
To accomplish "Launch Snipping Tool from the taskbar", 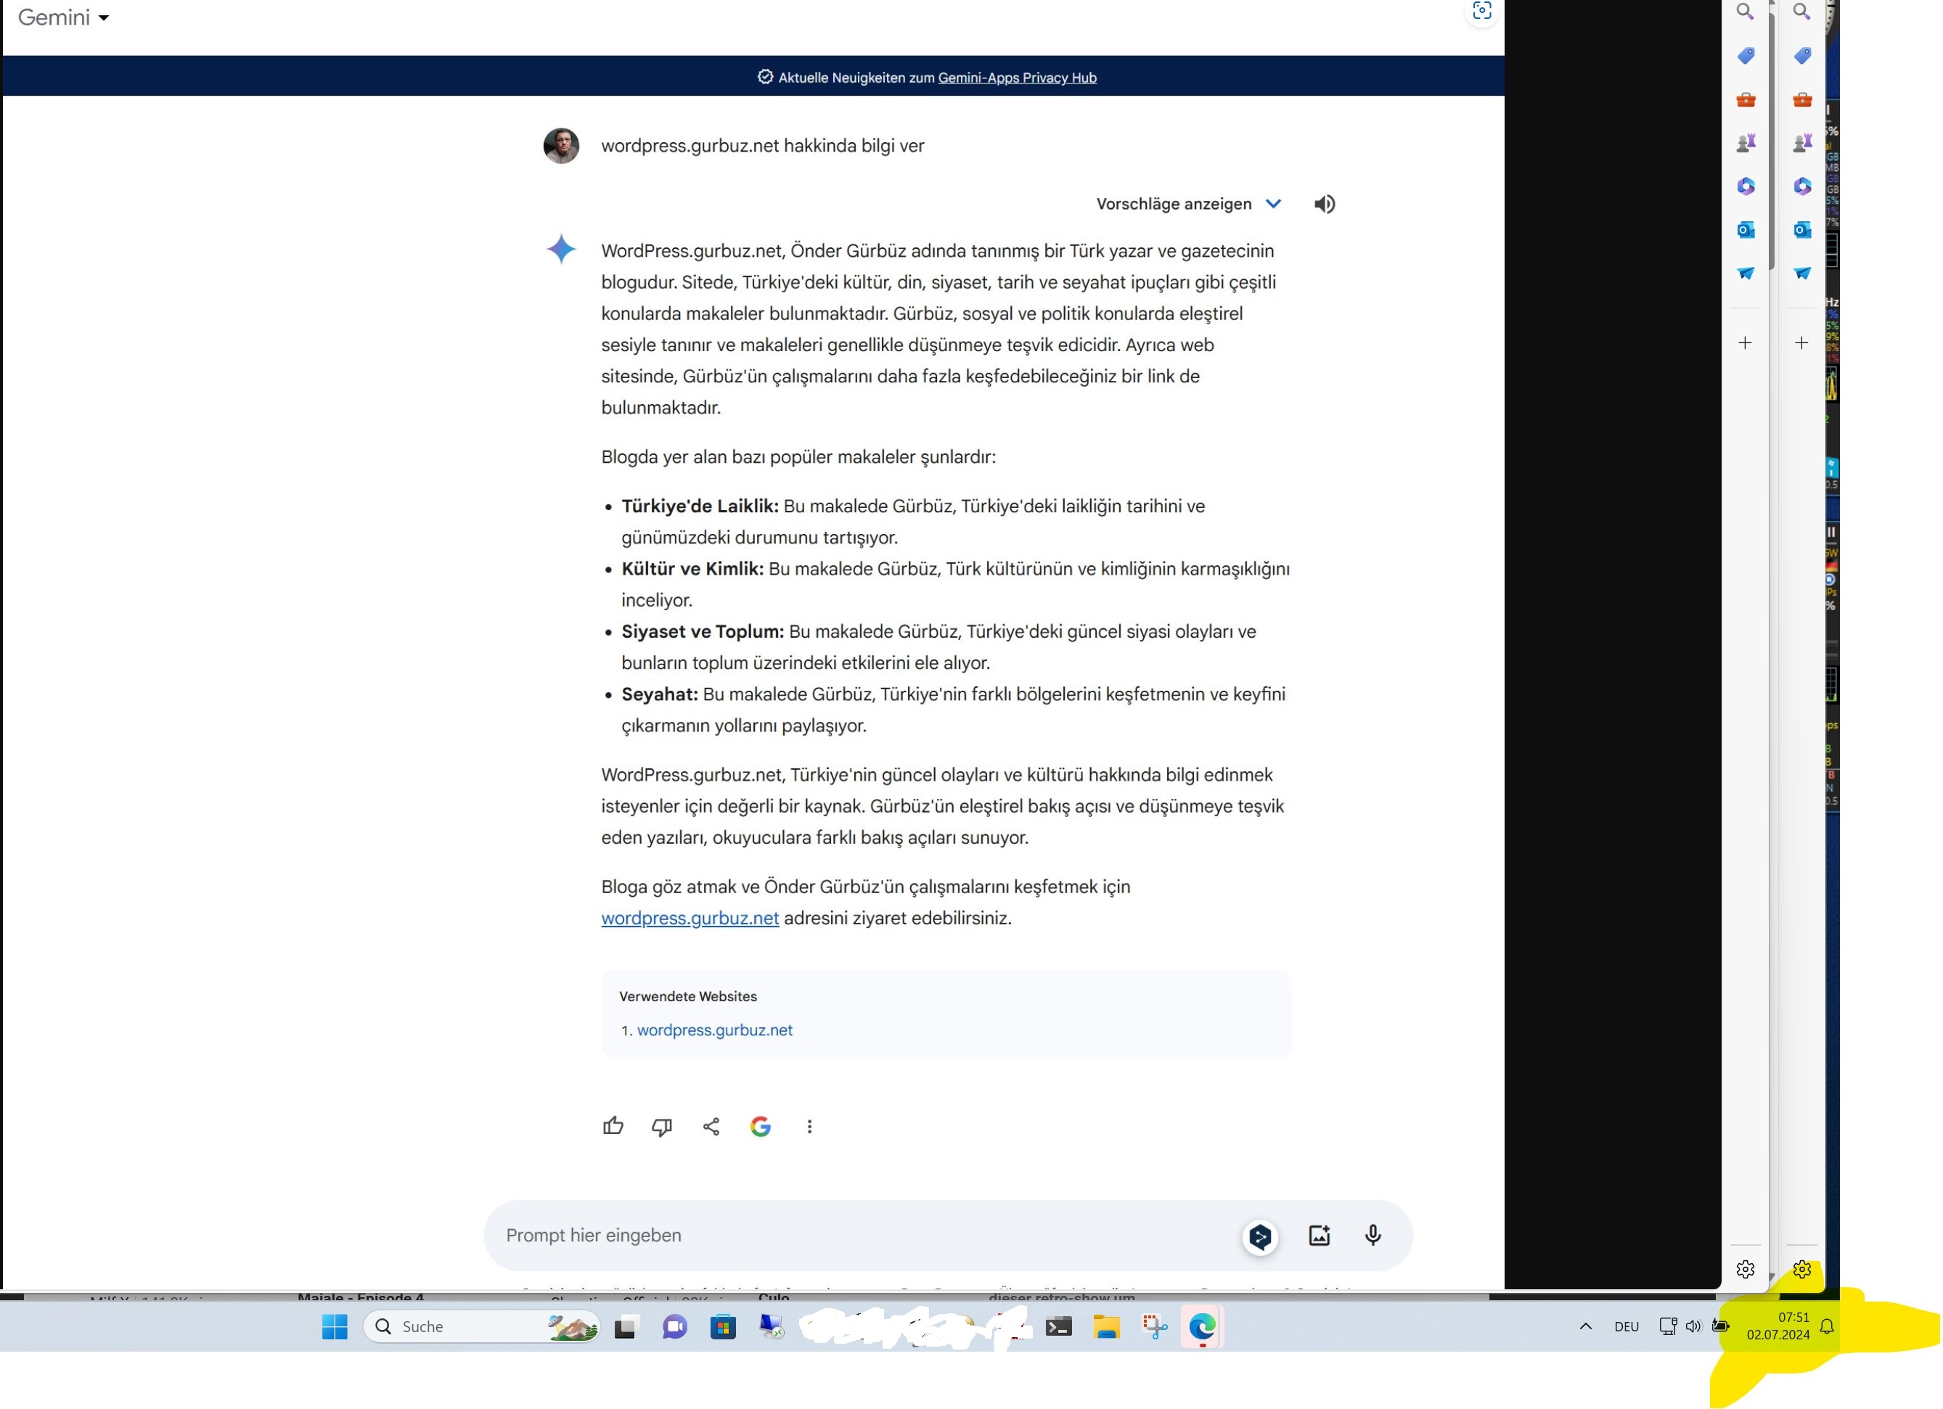I will [1154, 1327].
